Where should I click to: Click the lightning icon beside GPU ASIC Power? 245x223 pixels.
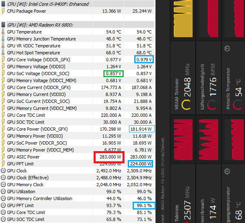click(x=3, y=157)
